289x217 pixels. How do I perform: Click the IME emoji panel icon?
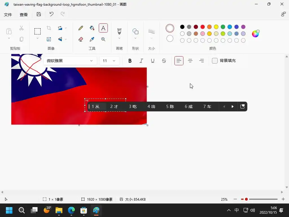click(242, 107)
